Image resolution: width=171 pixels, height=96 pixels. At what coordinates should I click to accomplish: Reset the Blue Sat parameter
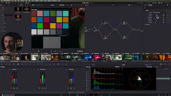pyautogui.click(x=169, y=22)
